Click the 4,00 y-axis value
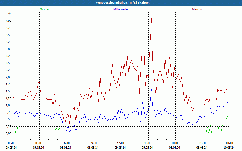 [x=8, y=21]
